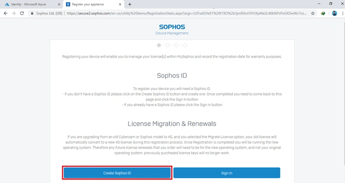Close the Identity - Microsoft Azure tab
The height and width of the screenshot is (183, 345).
(59, 4)
